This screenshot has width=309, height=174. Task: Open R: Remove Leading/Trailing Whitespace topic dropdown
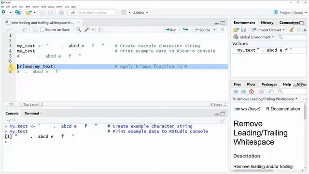[x=265, y=99]
